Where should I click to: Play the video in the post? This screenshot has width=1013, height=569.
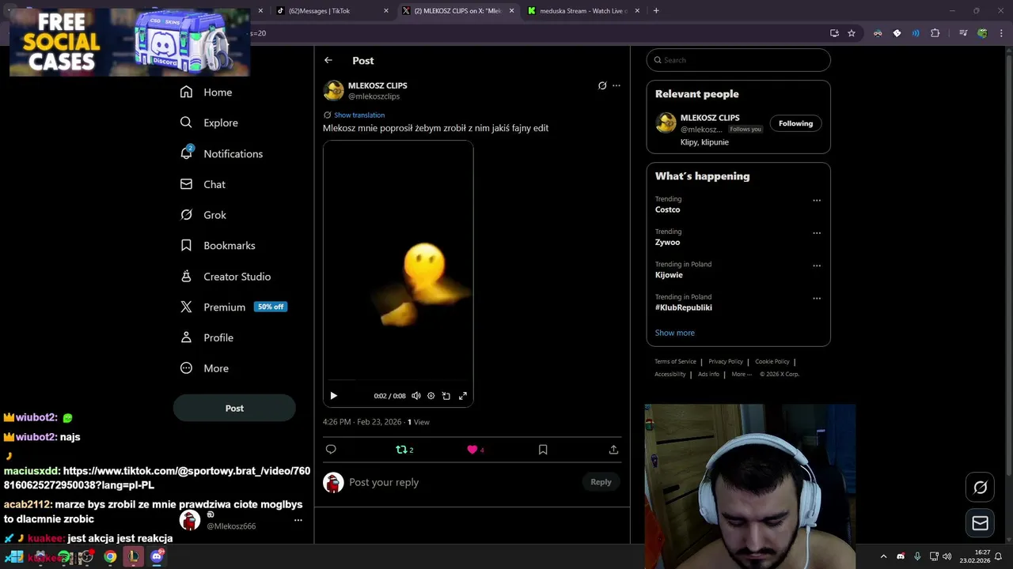click(333, 396)
